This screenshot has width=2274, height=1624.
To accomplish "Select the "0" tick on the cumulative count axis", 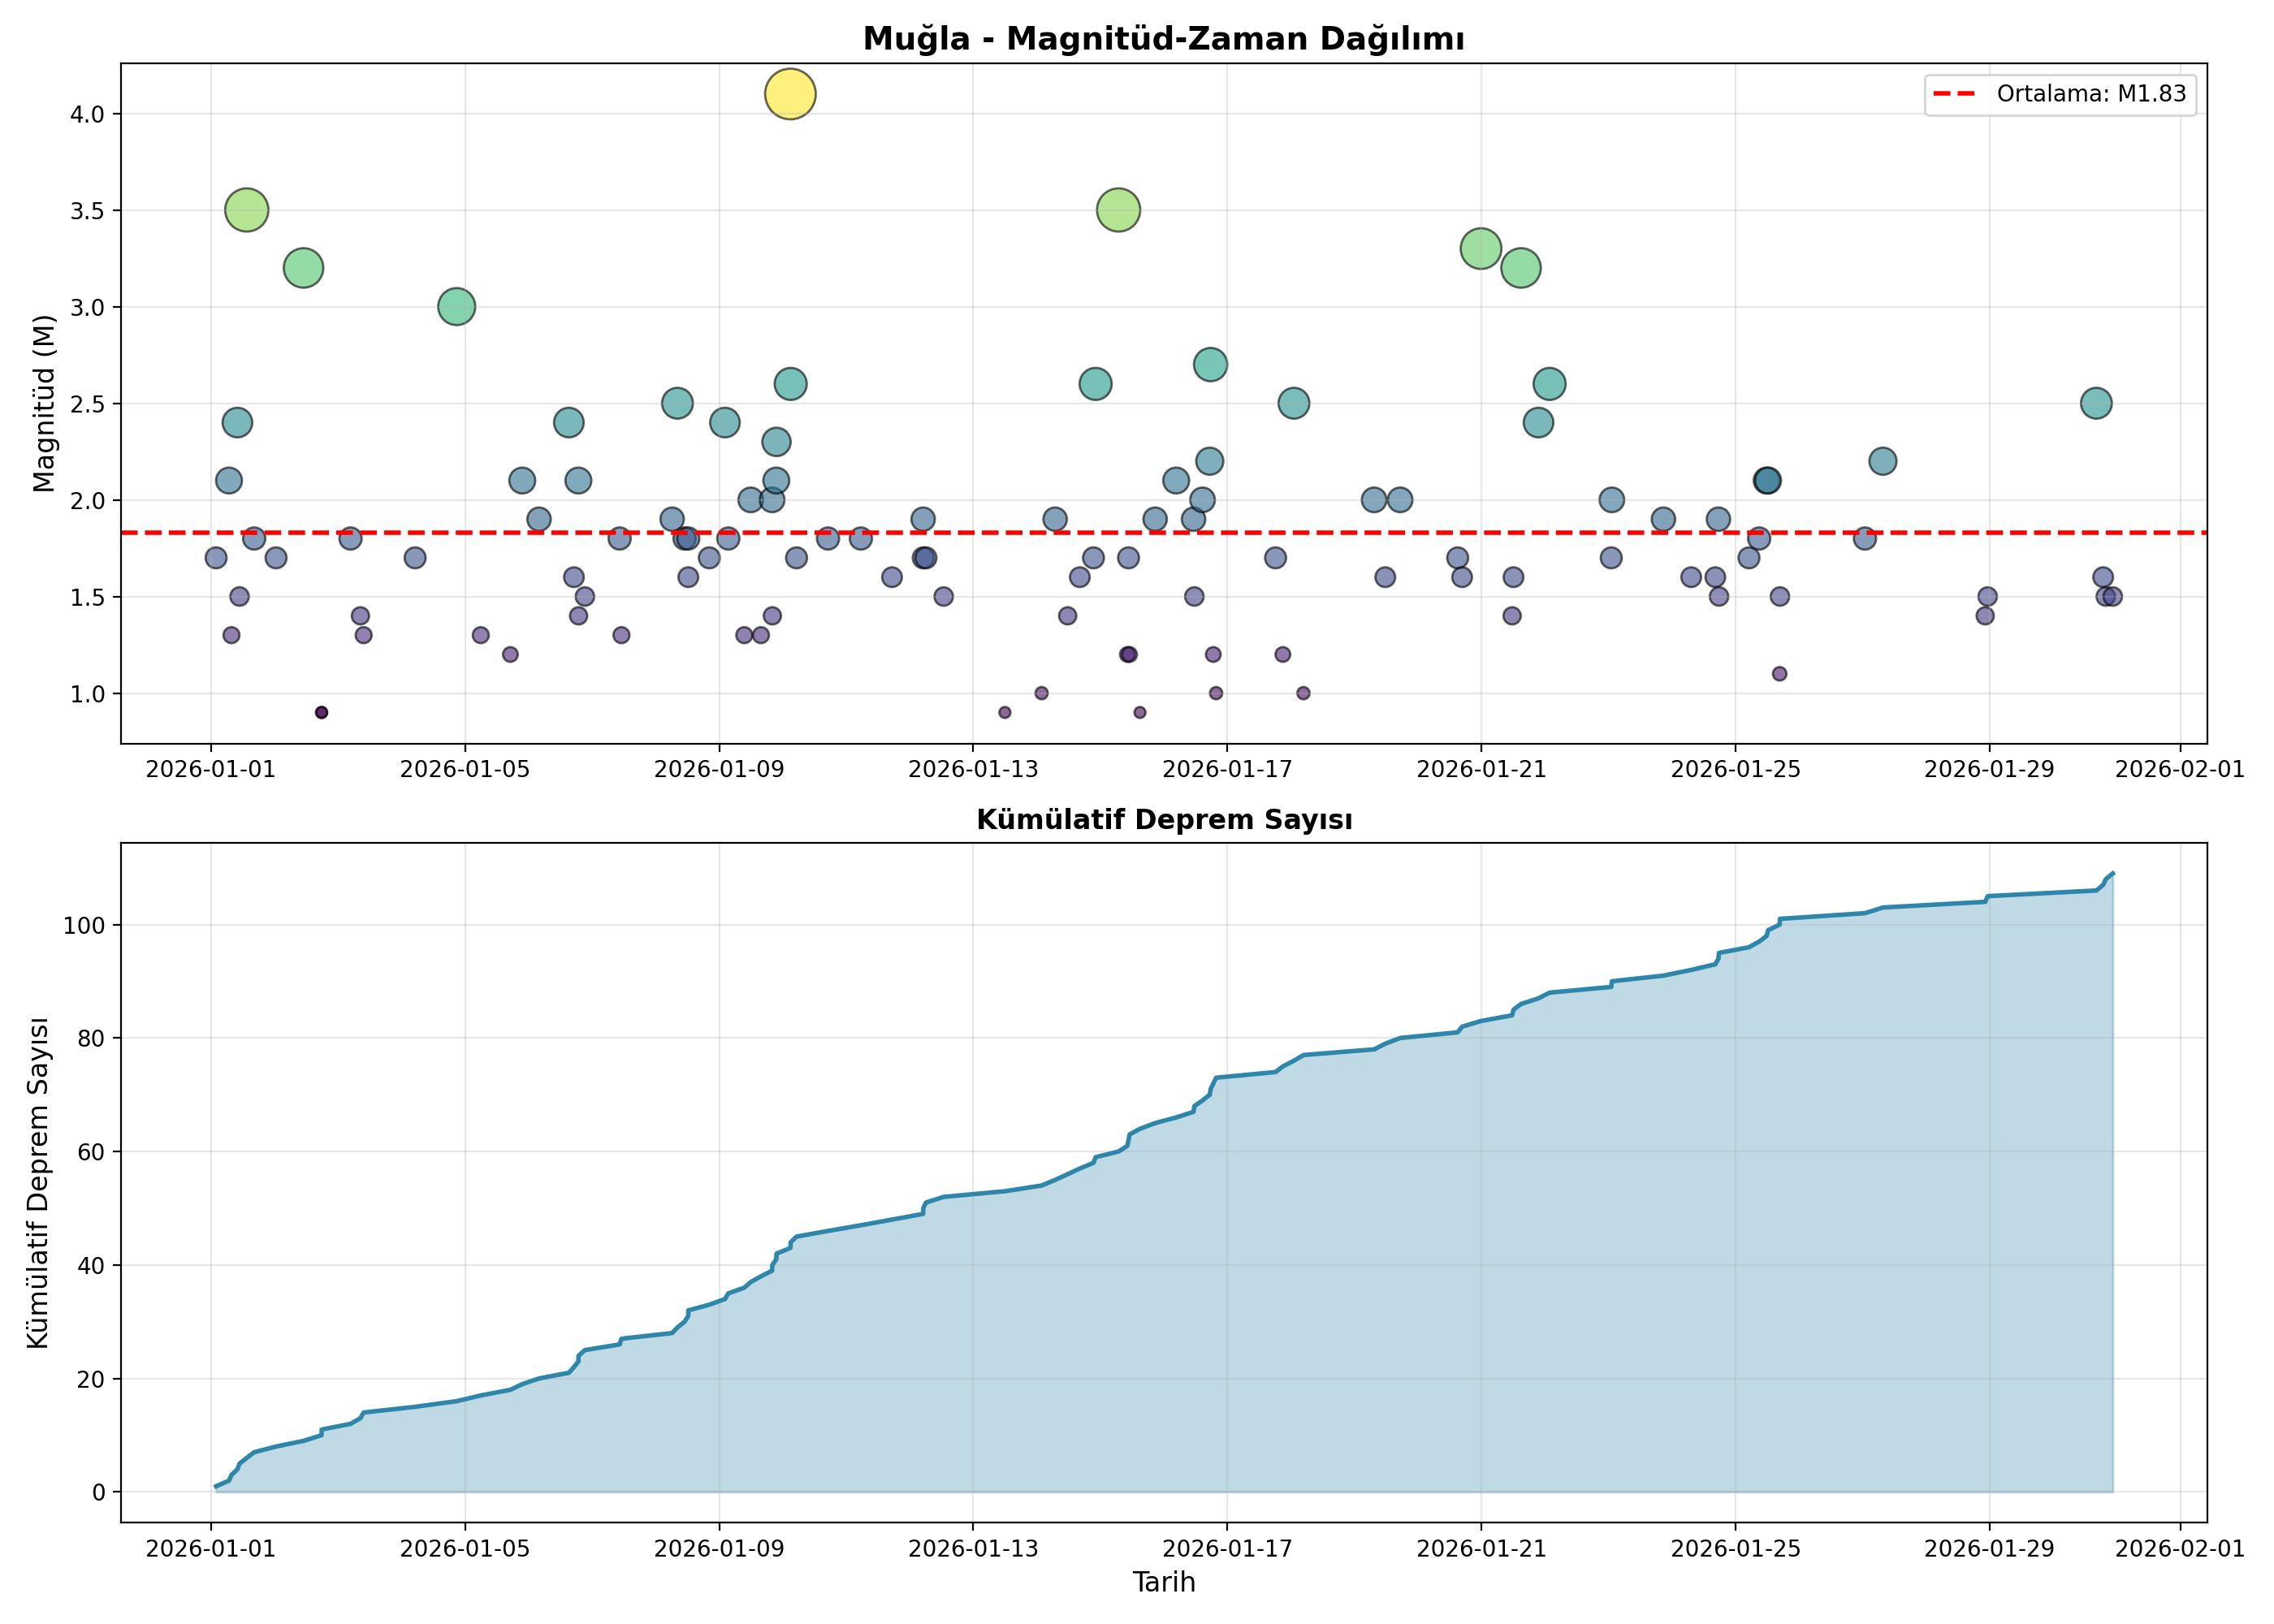I will [x=98, y=1492].
